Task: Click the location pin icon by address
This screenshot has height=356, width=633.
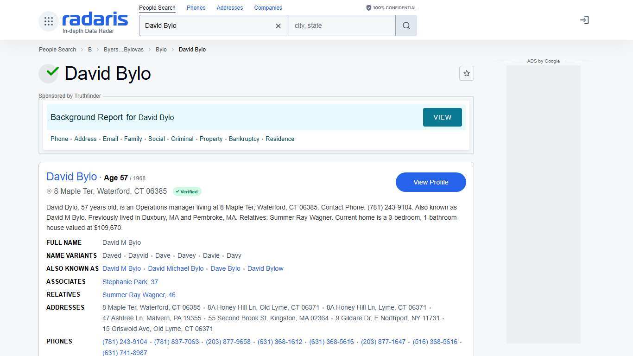Action: pos(49,191)
